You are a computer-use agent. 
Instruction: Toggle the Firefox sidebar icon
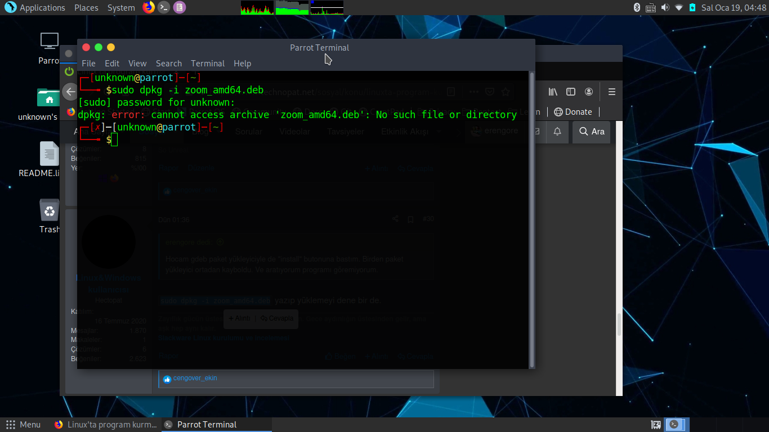tap(570, 92)
